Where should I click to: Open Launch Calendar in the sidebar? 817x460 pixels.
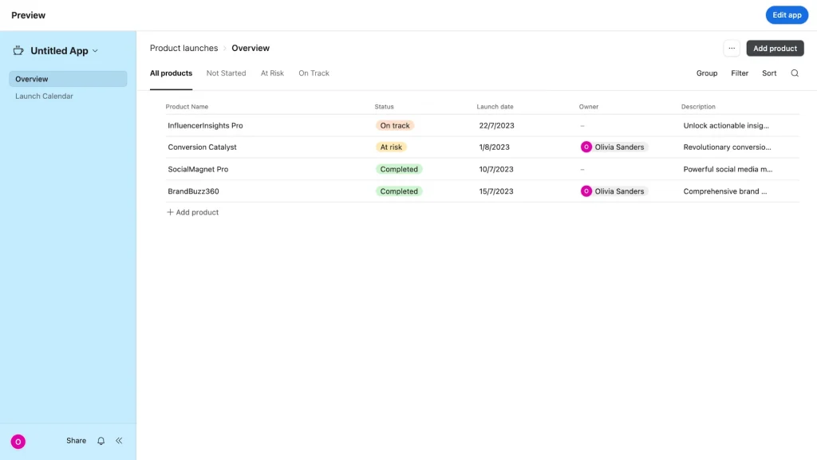[44, 96]
